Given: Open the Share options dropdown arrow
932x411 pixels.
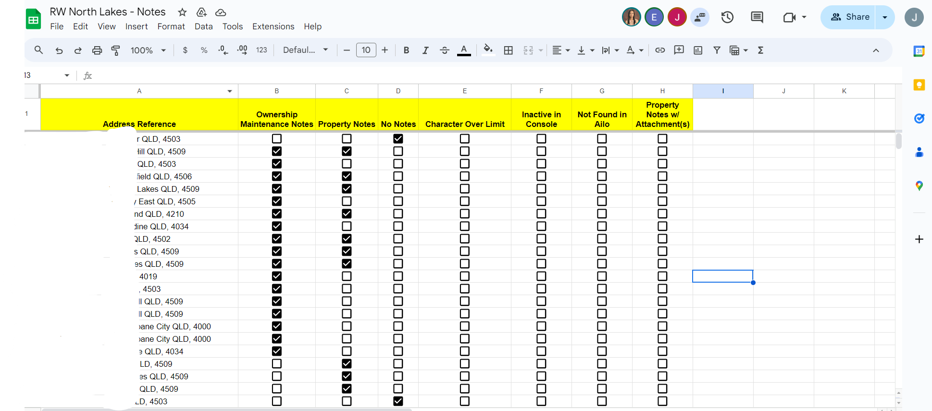Looking at the screenshot, I should [885, 17].
